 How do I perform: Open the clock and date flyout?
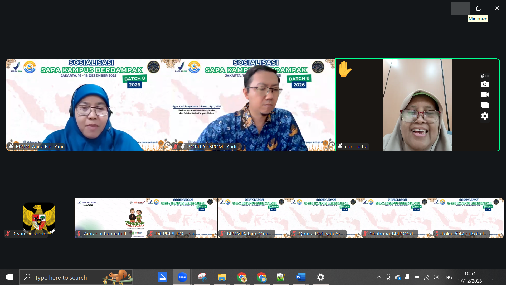[x=470, y=277]
